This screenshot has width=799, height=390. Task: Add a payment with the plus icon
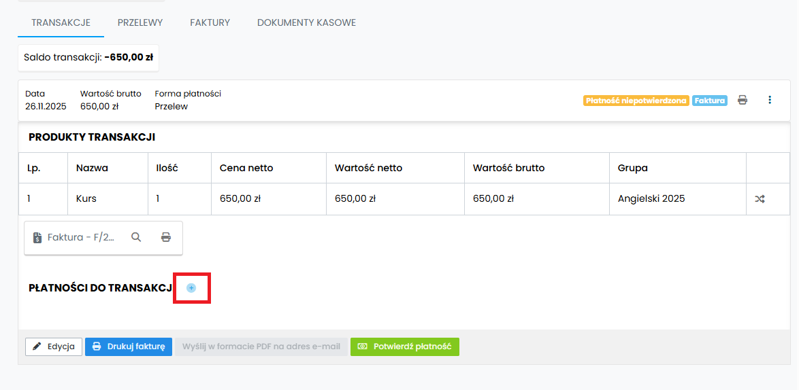(x=191, y=288)
